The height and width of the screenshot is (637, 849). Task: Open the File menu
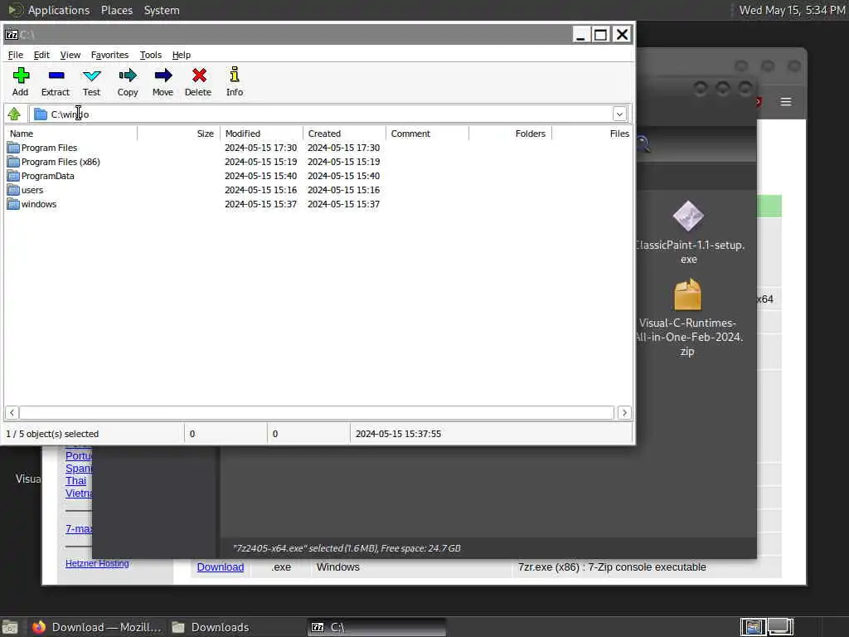coord(15,55)
